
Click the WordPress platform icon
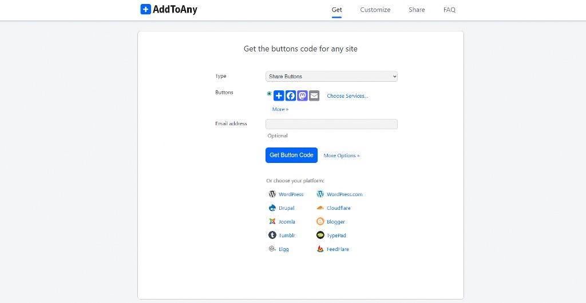click(x=272, y=194)
